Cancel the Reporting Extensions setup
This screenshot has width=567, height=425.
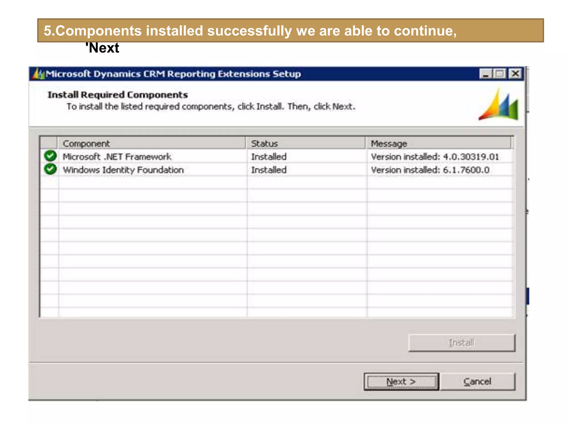click(x=477, y=382)
